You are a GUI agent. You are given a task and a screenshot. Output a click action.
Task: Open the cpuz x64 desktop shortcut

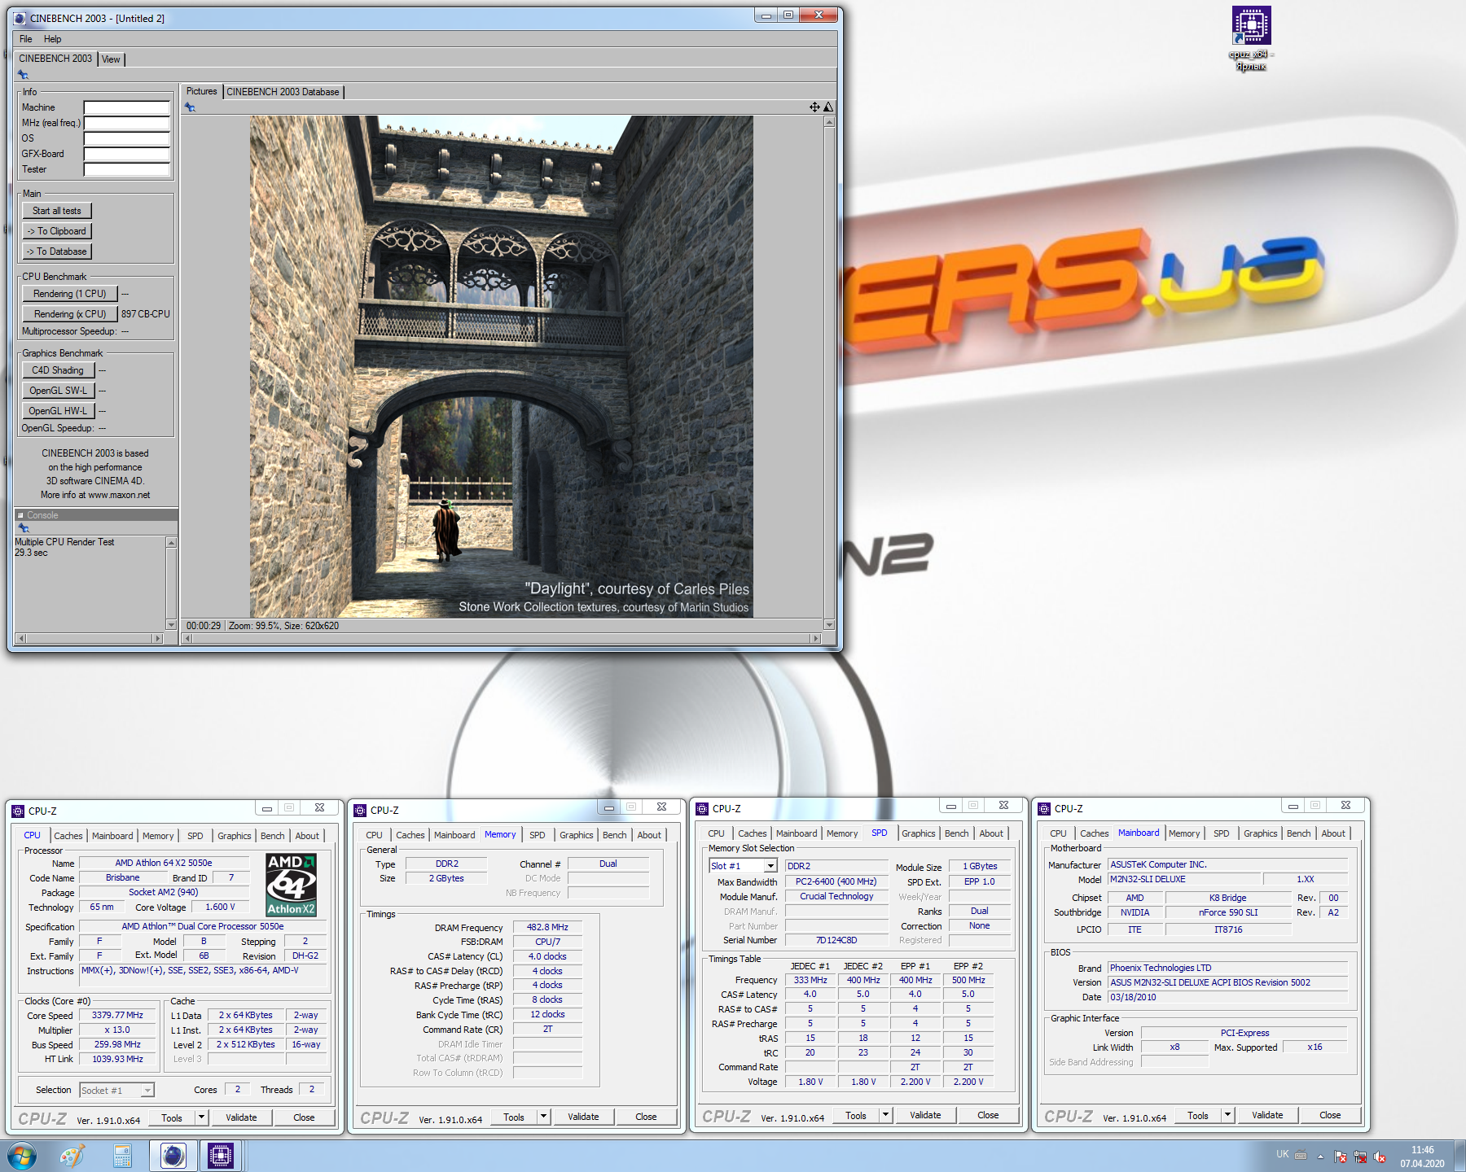(1251, 38)
